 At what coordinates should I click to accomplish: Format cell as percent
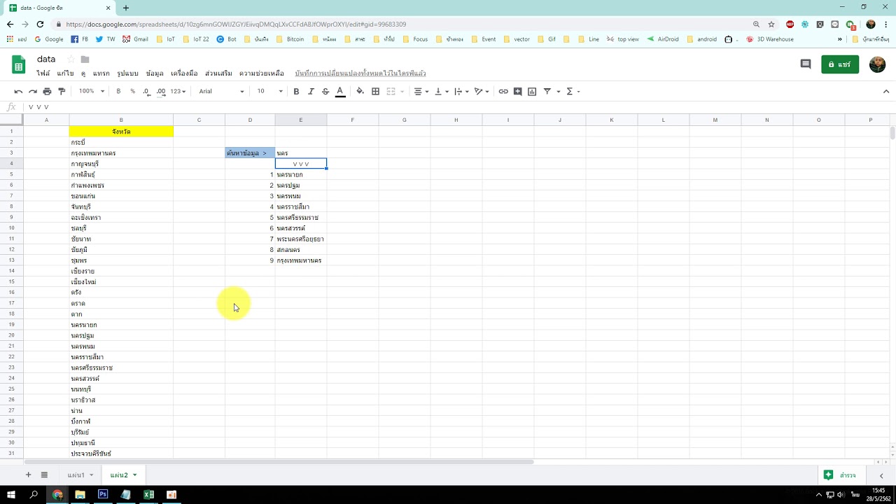point(132,91)
